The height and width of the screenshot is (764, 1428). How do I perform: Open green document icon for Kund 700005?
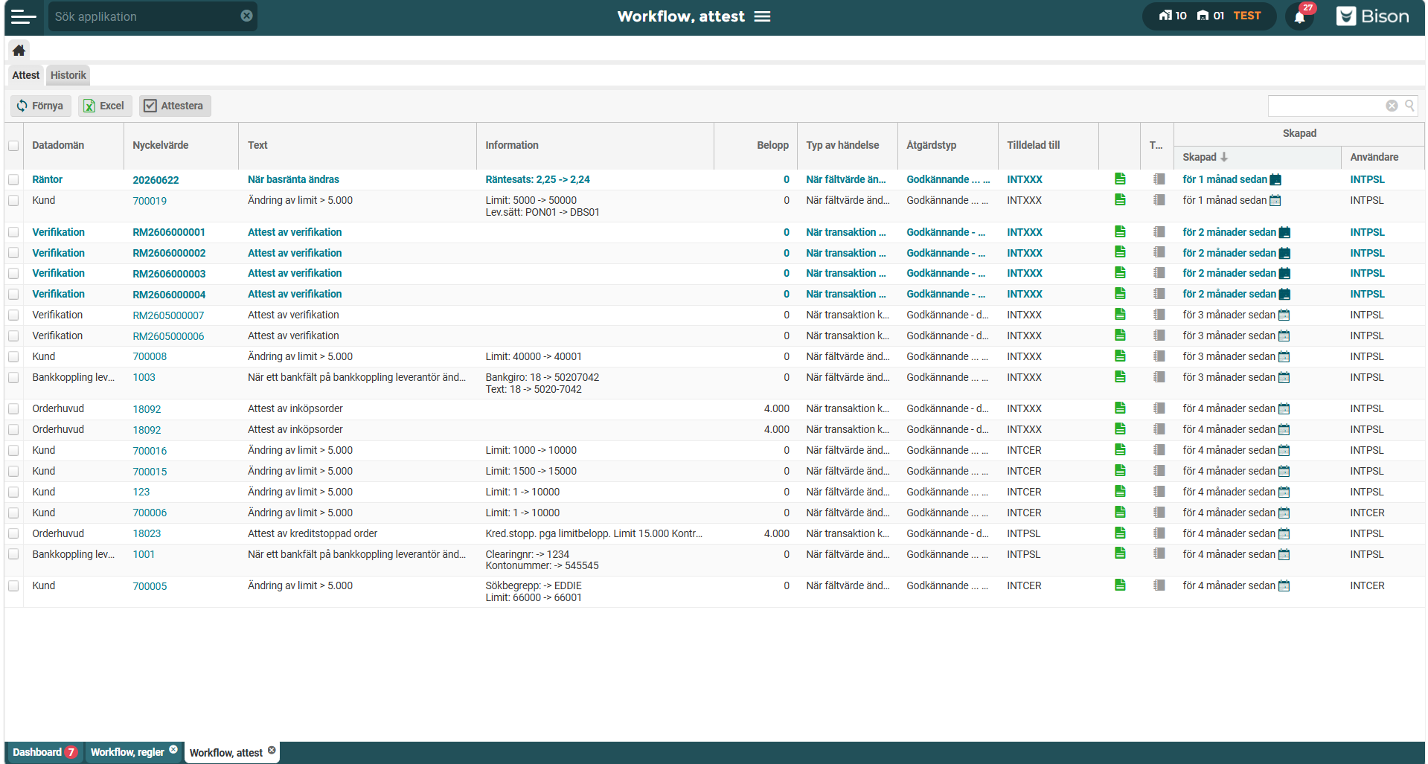pos(1120,585)
